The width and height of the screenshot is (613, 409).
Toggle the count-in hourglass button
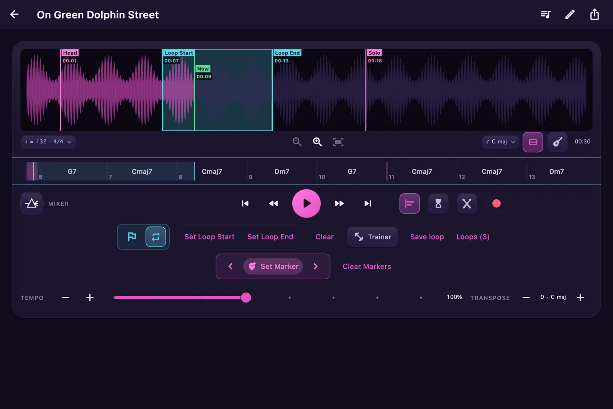click(x=438, y=204)
